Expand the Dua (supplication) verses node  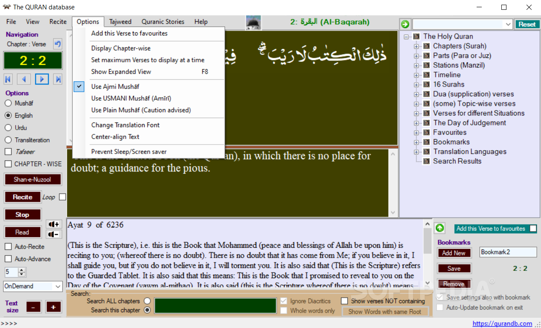point(416,94)
